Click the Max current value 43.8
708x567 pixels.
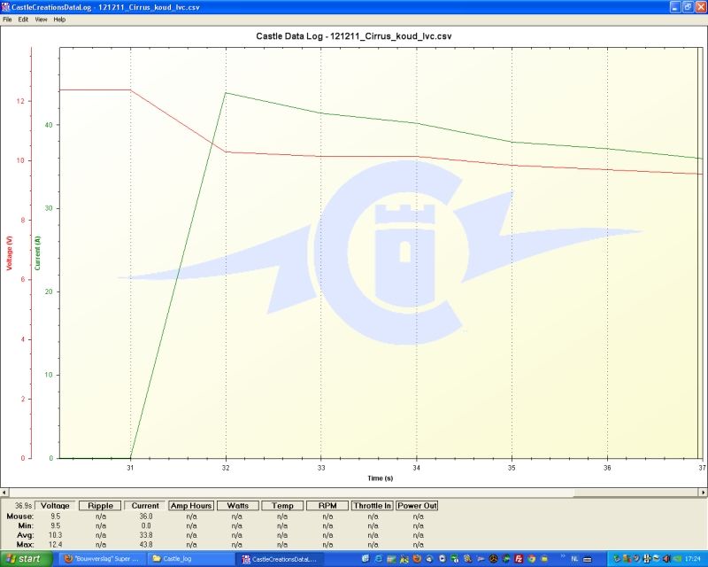[x=145, y=544]
